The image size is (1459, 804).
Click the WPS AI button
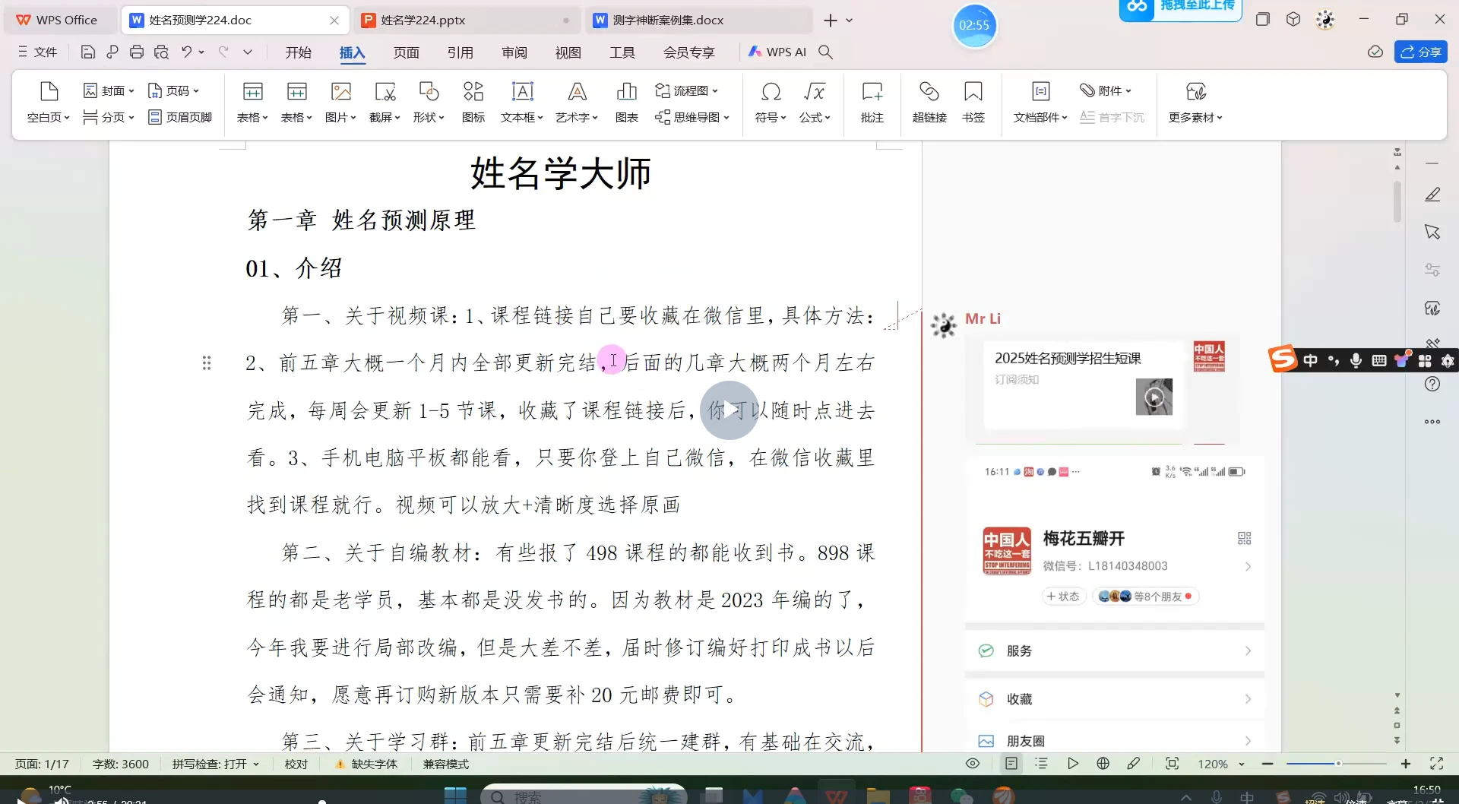777,52
